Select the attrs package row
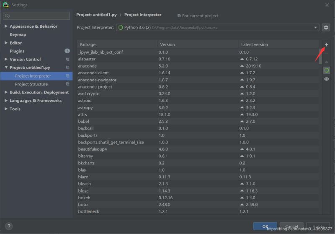This screenshot has width=335, height=234. point(198,114)
